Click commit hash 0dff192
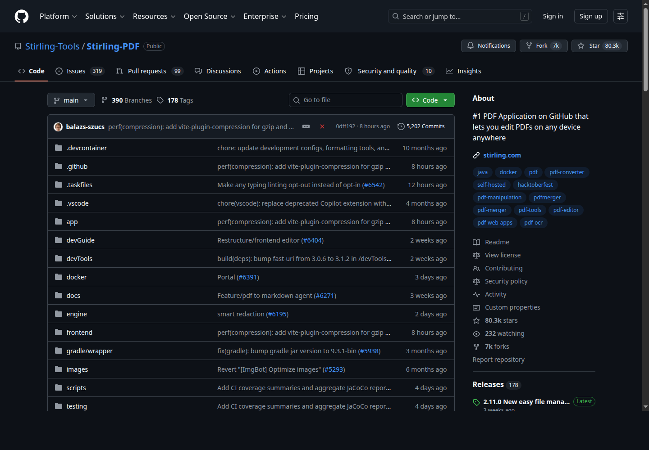Screen dimensions: 649x450 pos(346,126)
